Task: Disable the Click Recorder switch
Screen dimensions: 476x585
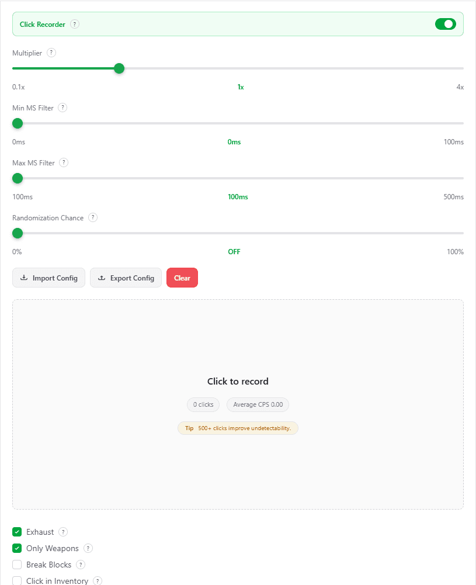Action: (x=446, y=24)
